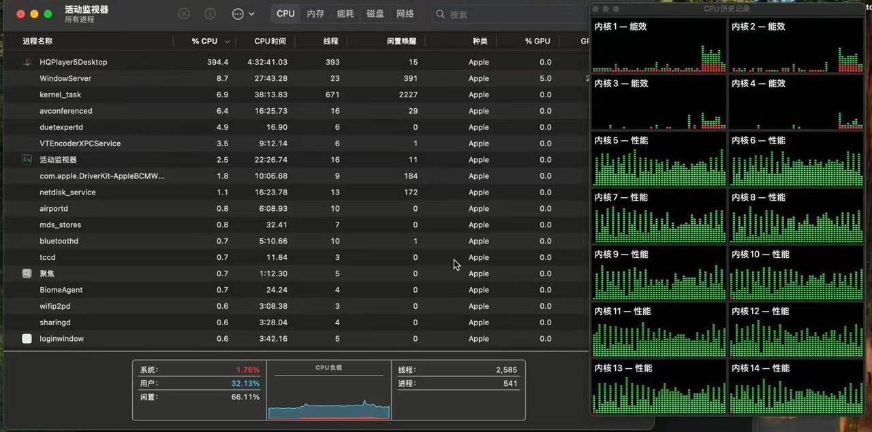Click 内核 2 能效 graph in CPU历史记录
The height and width of the screenshot is (432, 872).
click(796, 45)
